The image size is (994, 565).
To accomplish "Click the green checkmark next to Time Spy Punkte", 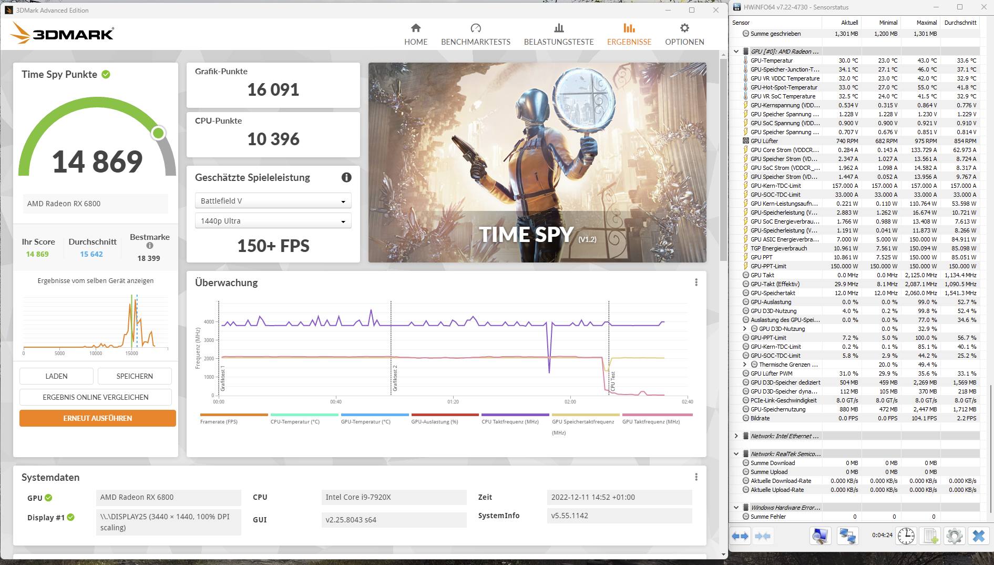I will pos(106,74).
